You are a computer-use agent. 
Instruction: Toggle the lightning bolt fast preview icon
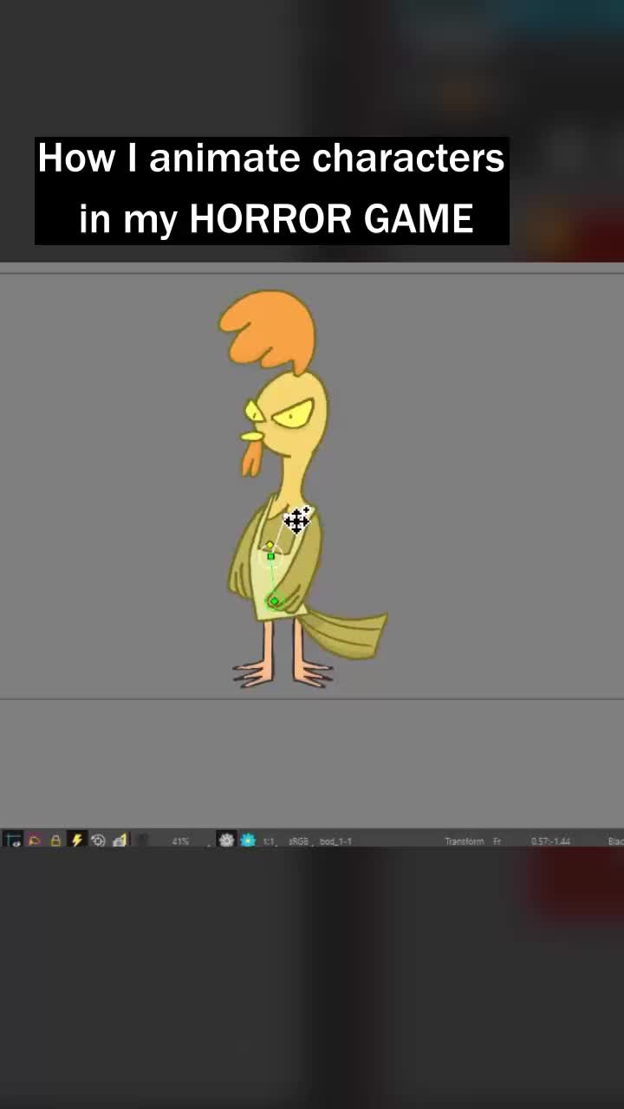tap(76, 840)
